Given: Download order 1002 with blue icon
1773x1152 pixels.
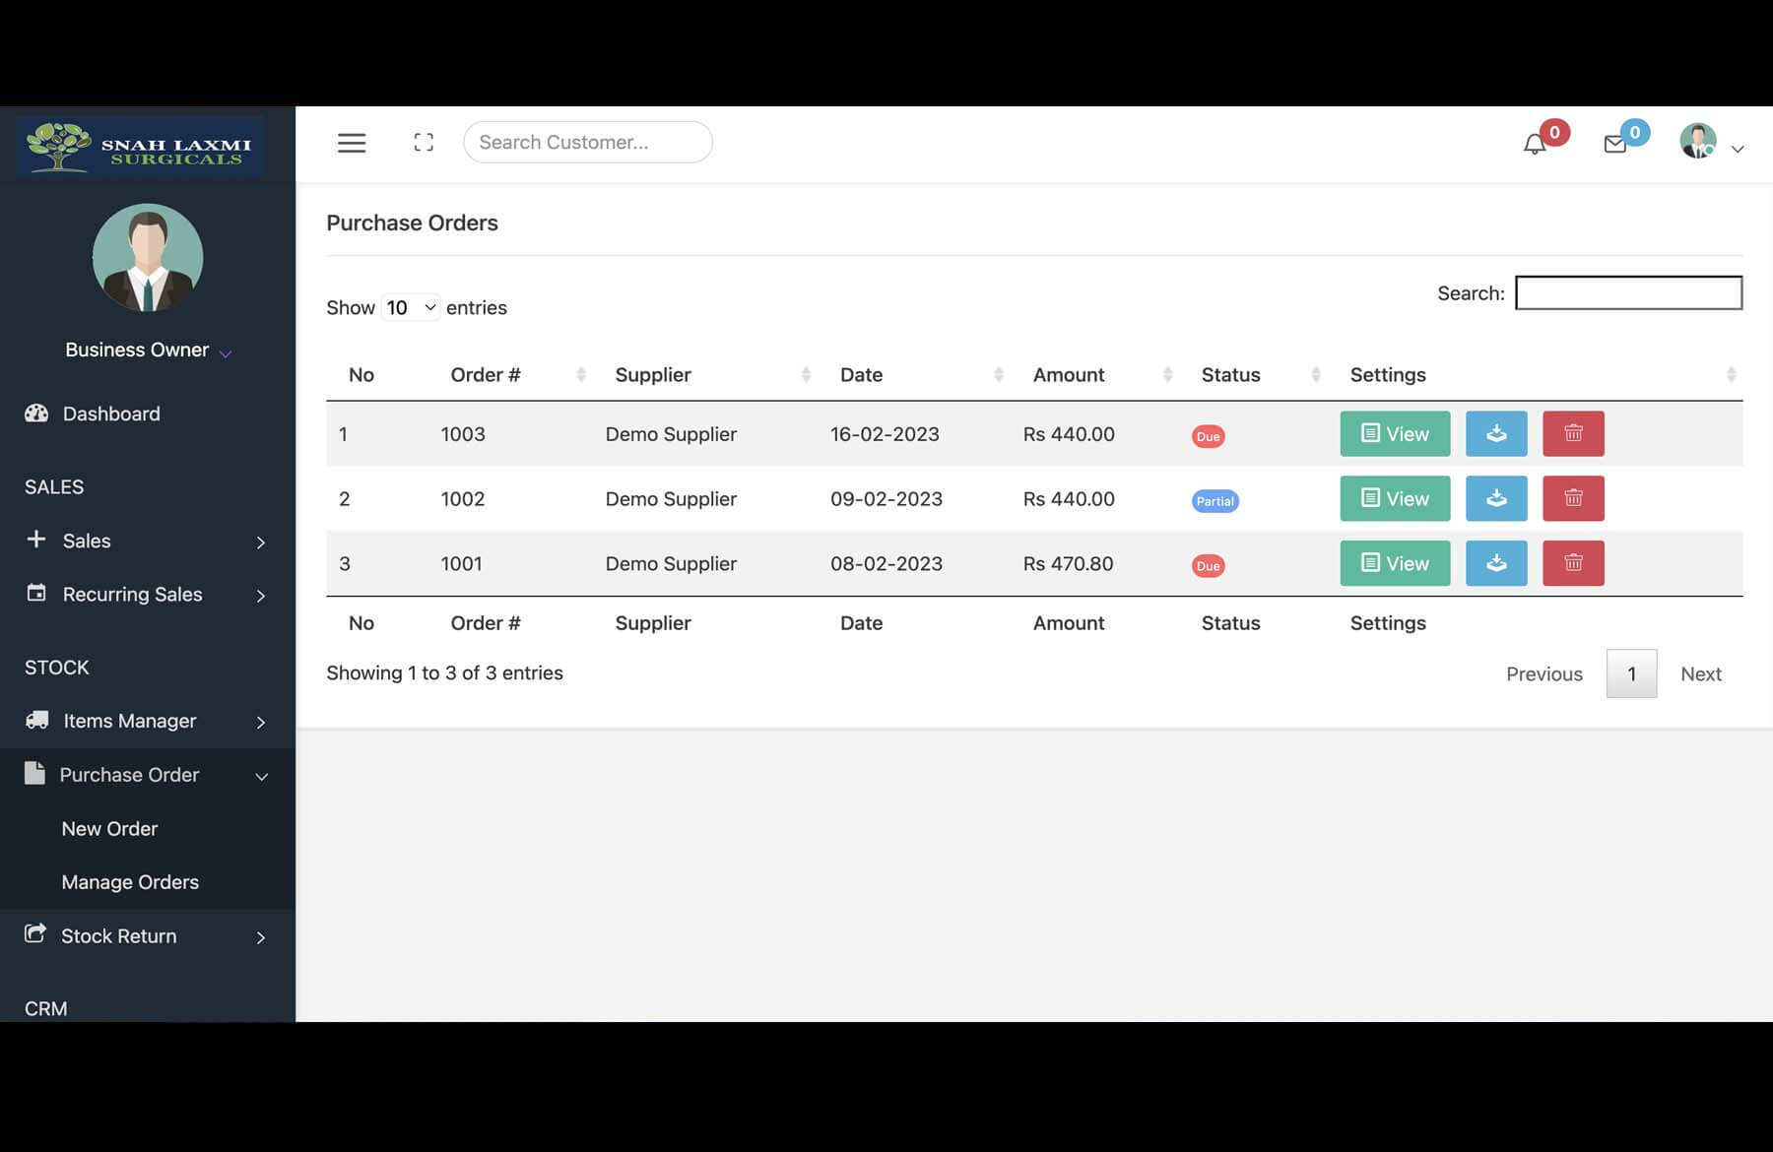Looking at the screenshot, I should (1495, 499).
